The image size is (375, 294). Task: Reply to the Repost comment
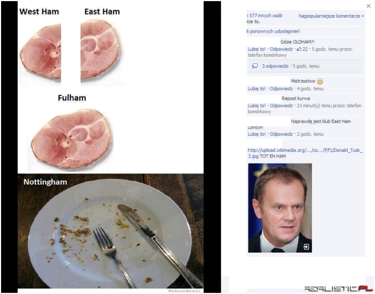tap(281, 106)
